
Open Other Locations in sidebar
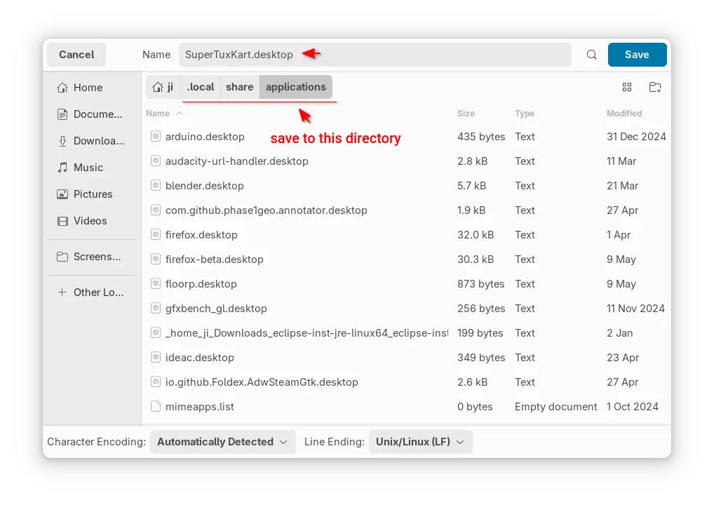tap(92, 292)
